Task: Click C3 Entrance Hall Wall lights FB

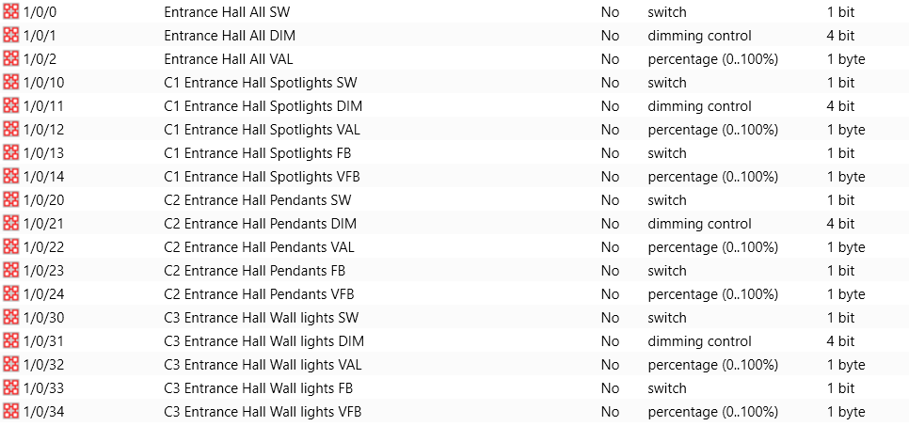Action: (x=259, y=387)
